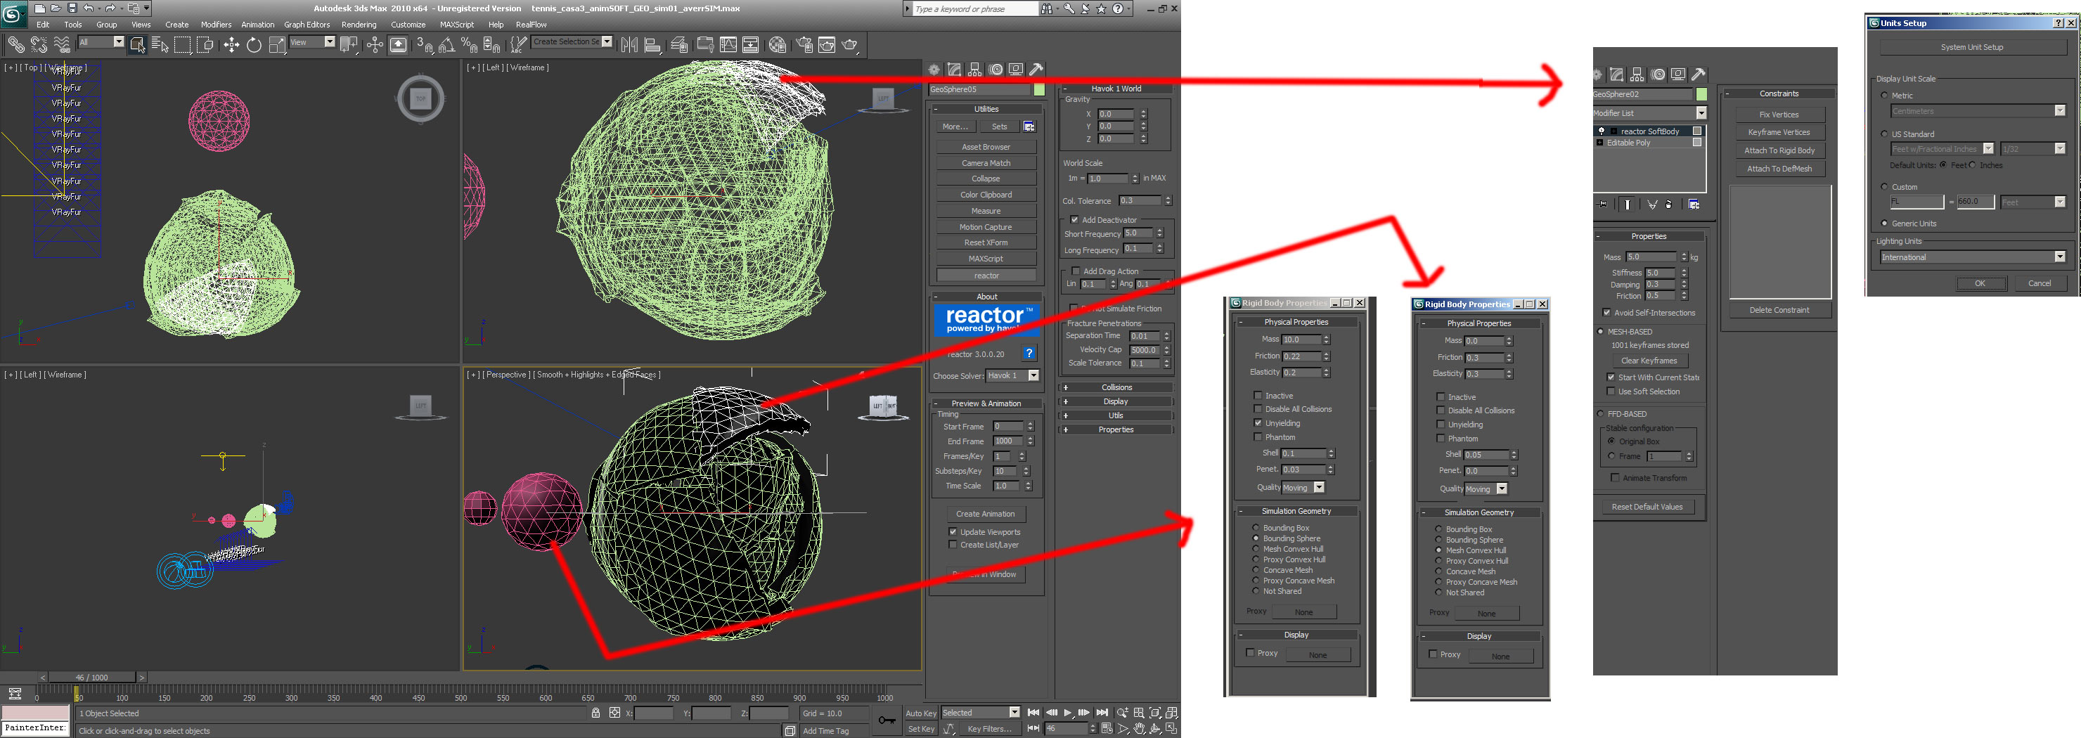The height and width of the screenshot is (738, 2081).
Task: Click the reactor help question mark
Action: coord(1029,353)
